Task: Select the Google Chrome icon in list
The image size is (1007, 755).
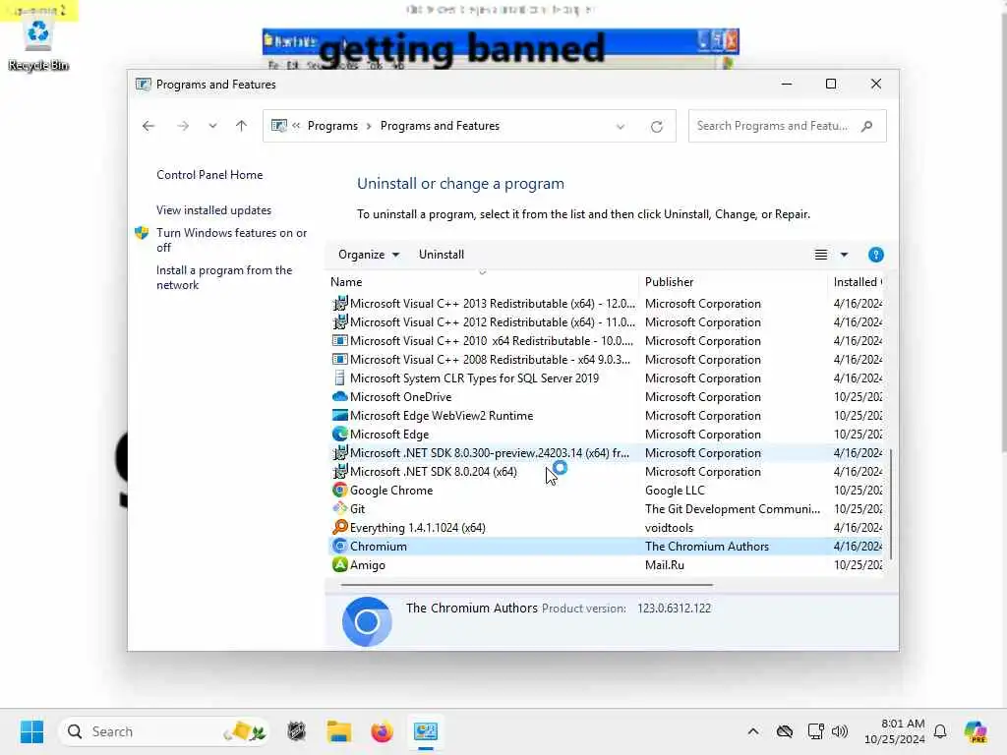Action: tap(339, 490)
